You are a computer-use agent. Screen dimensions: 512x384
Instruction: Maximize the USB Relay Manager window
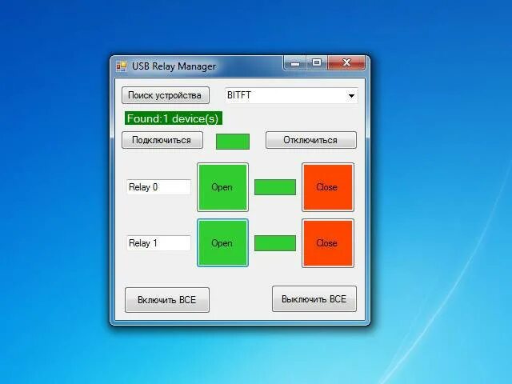coord(317,62)
